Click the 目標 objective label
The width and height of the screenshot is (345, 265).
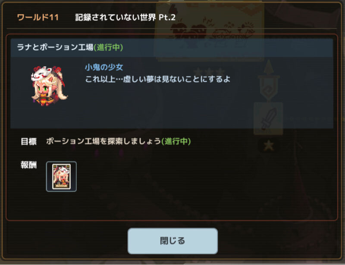[28, 142]
